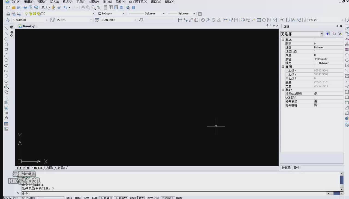Click the Move tool in modify toolbar
The width and height of the screenshot is (349, 199).
coord(347,55)
